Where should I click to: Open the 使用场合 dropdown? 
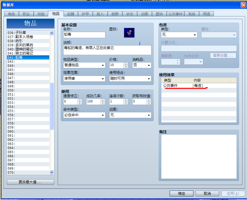click(130, 78)
